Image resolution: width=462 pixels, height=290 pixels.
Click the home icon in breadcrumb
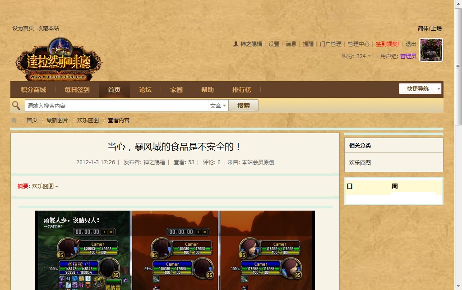(x=14, y=120)
